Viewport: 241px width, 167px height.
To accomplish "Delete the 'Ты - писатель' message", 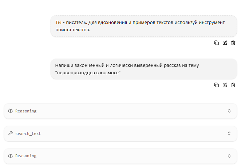I will coord(233,43).
